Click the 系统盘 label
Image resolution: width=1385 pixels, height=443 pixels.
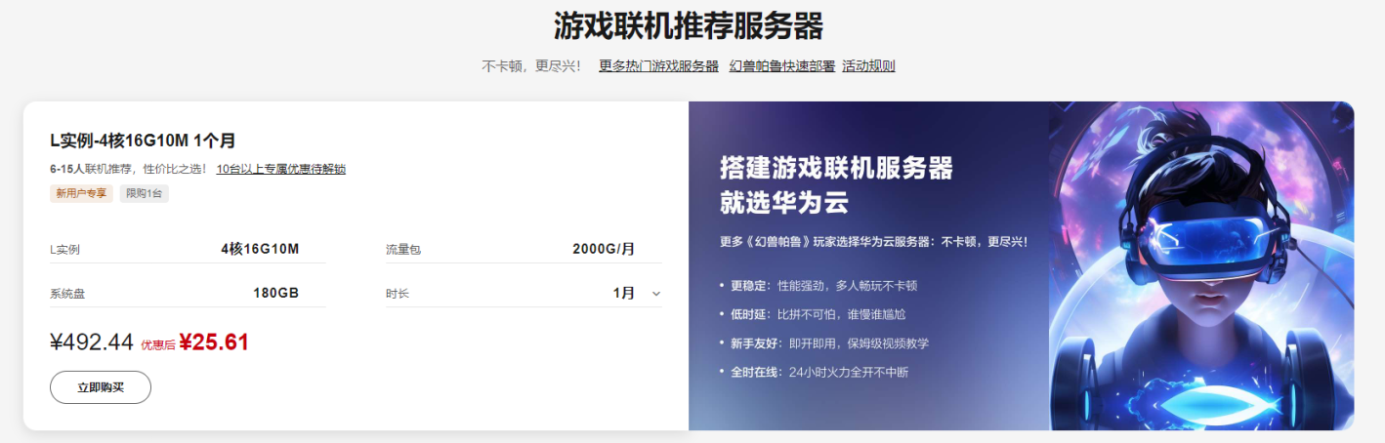pyautogui.click(x=67, y=294)
